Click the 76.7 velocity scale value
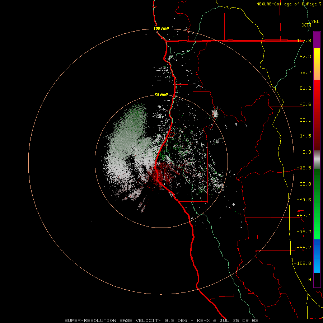The width and height of the screenshot is (323, 323). 305,72
